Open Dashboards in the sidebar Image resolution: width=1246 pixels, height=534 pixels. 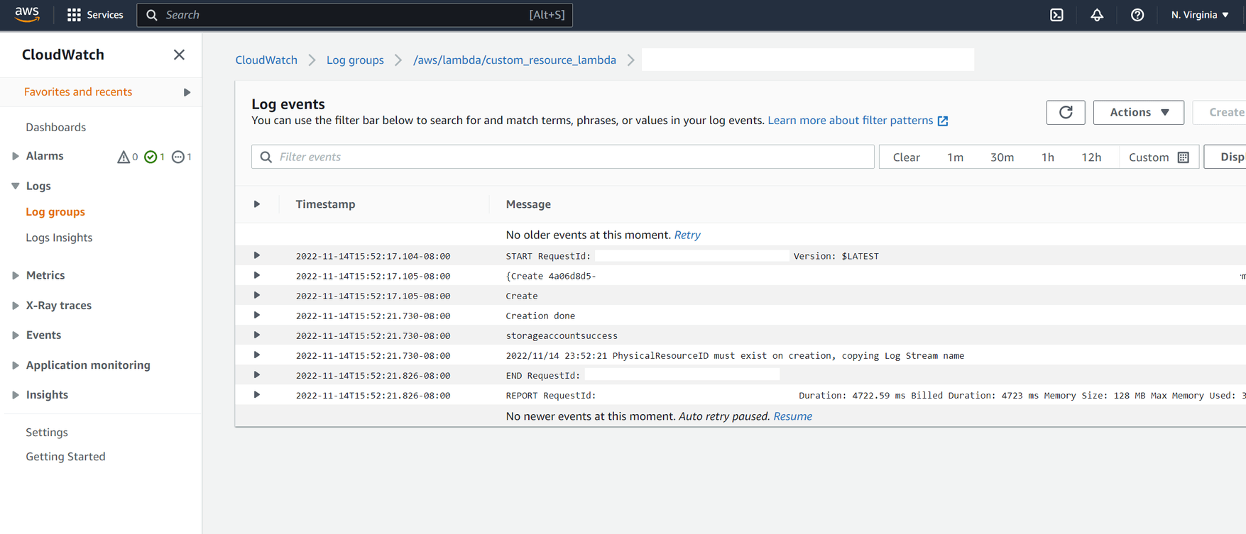click(55, 127)
